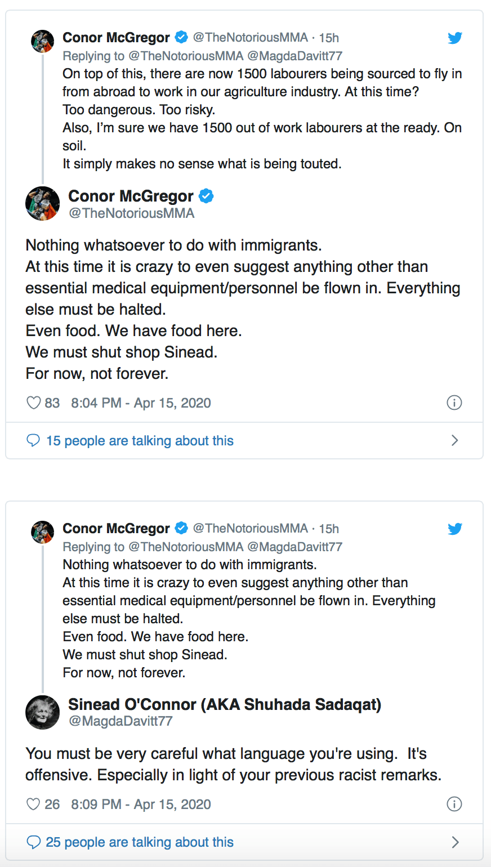Open info icon on the 8:04 PM tweet
Screen dimensions: 491x867
coord(454,403)
